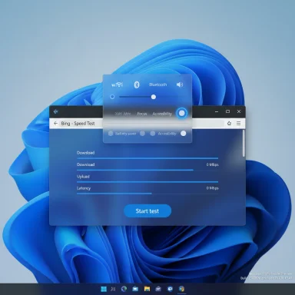The width and height of the screenshot is (295, 295).
Task: Click the Bing - Speed Test address text
Action: 78,124
